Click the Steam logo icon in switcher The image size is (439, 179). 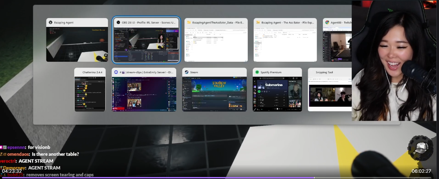tap(186, 72)
